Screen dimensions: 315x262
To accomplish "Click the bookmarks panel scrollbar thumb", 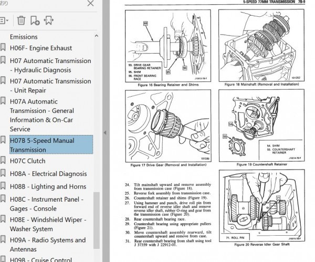I will (x=97, y=221).
